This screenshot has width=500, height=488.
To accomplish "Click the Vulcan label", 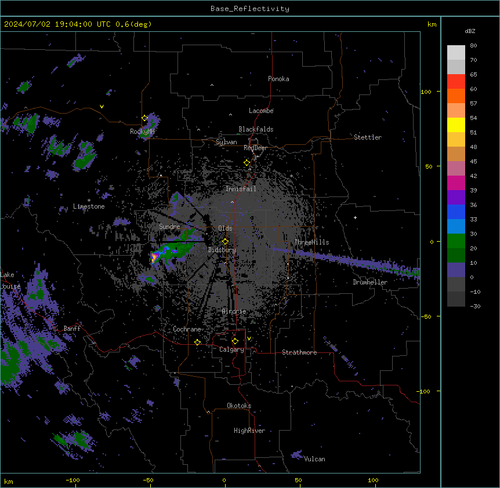I will [x=314, y=459].
